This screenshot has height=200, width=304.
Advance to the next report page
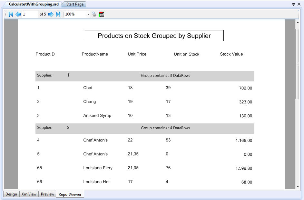tap(51, 14)
